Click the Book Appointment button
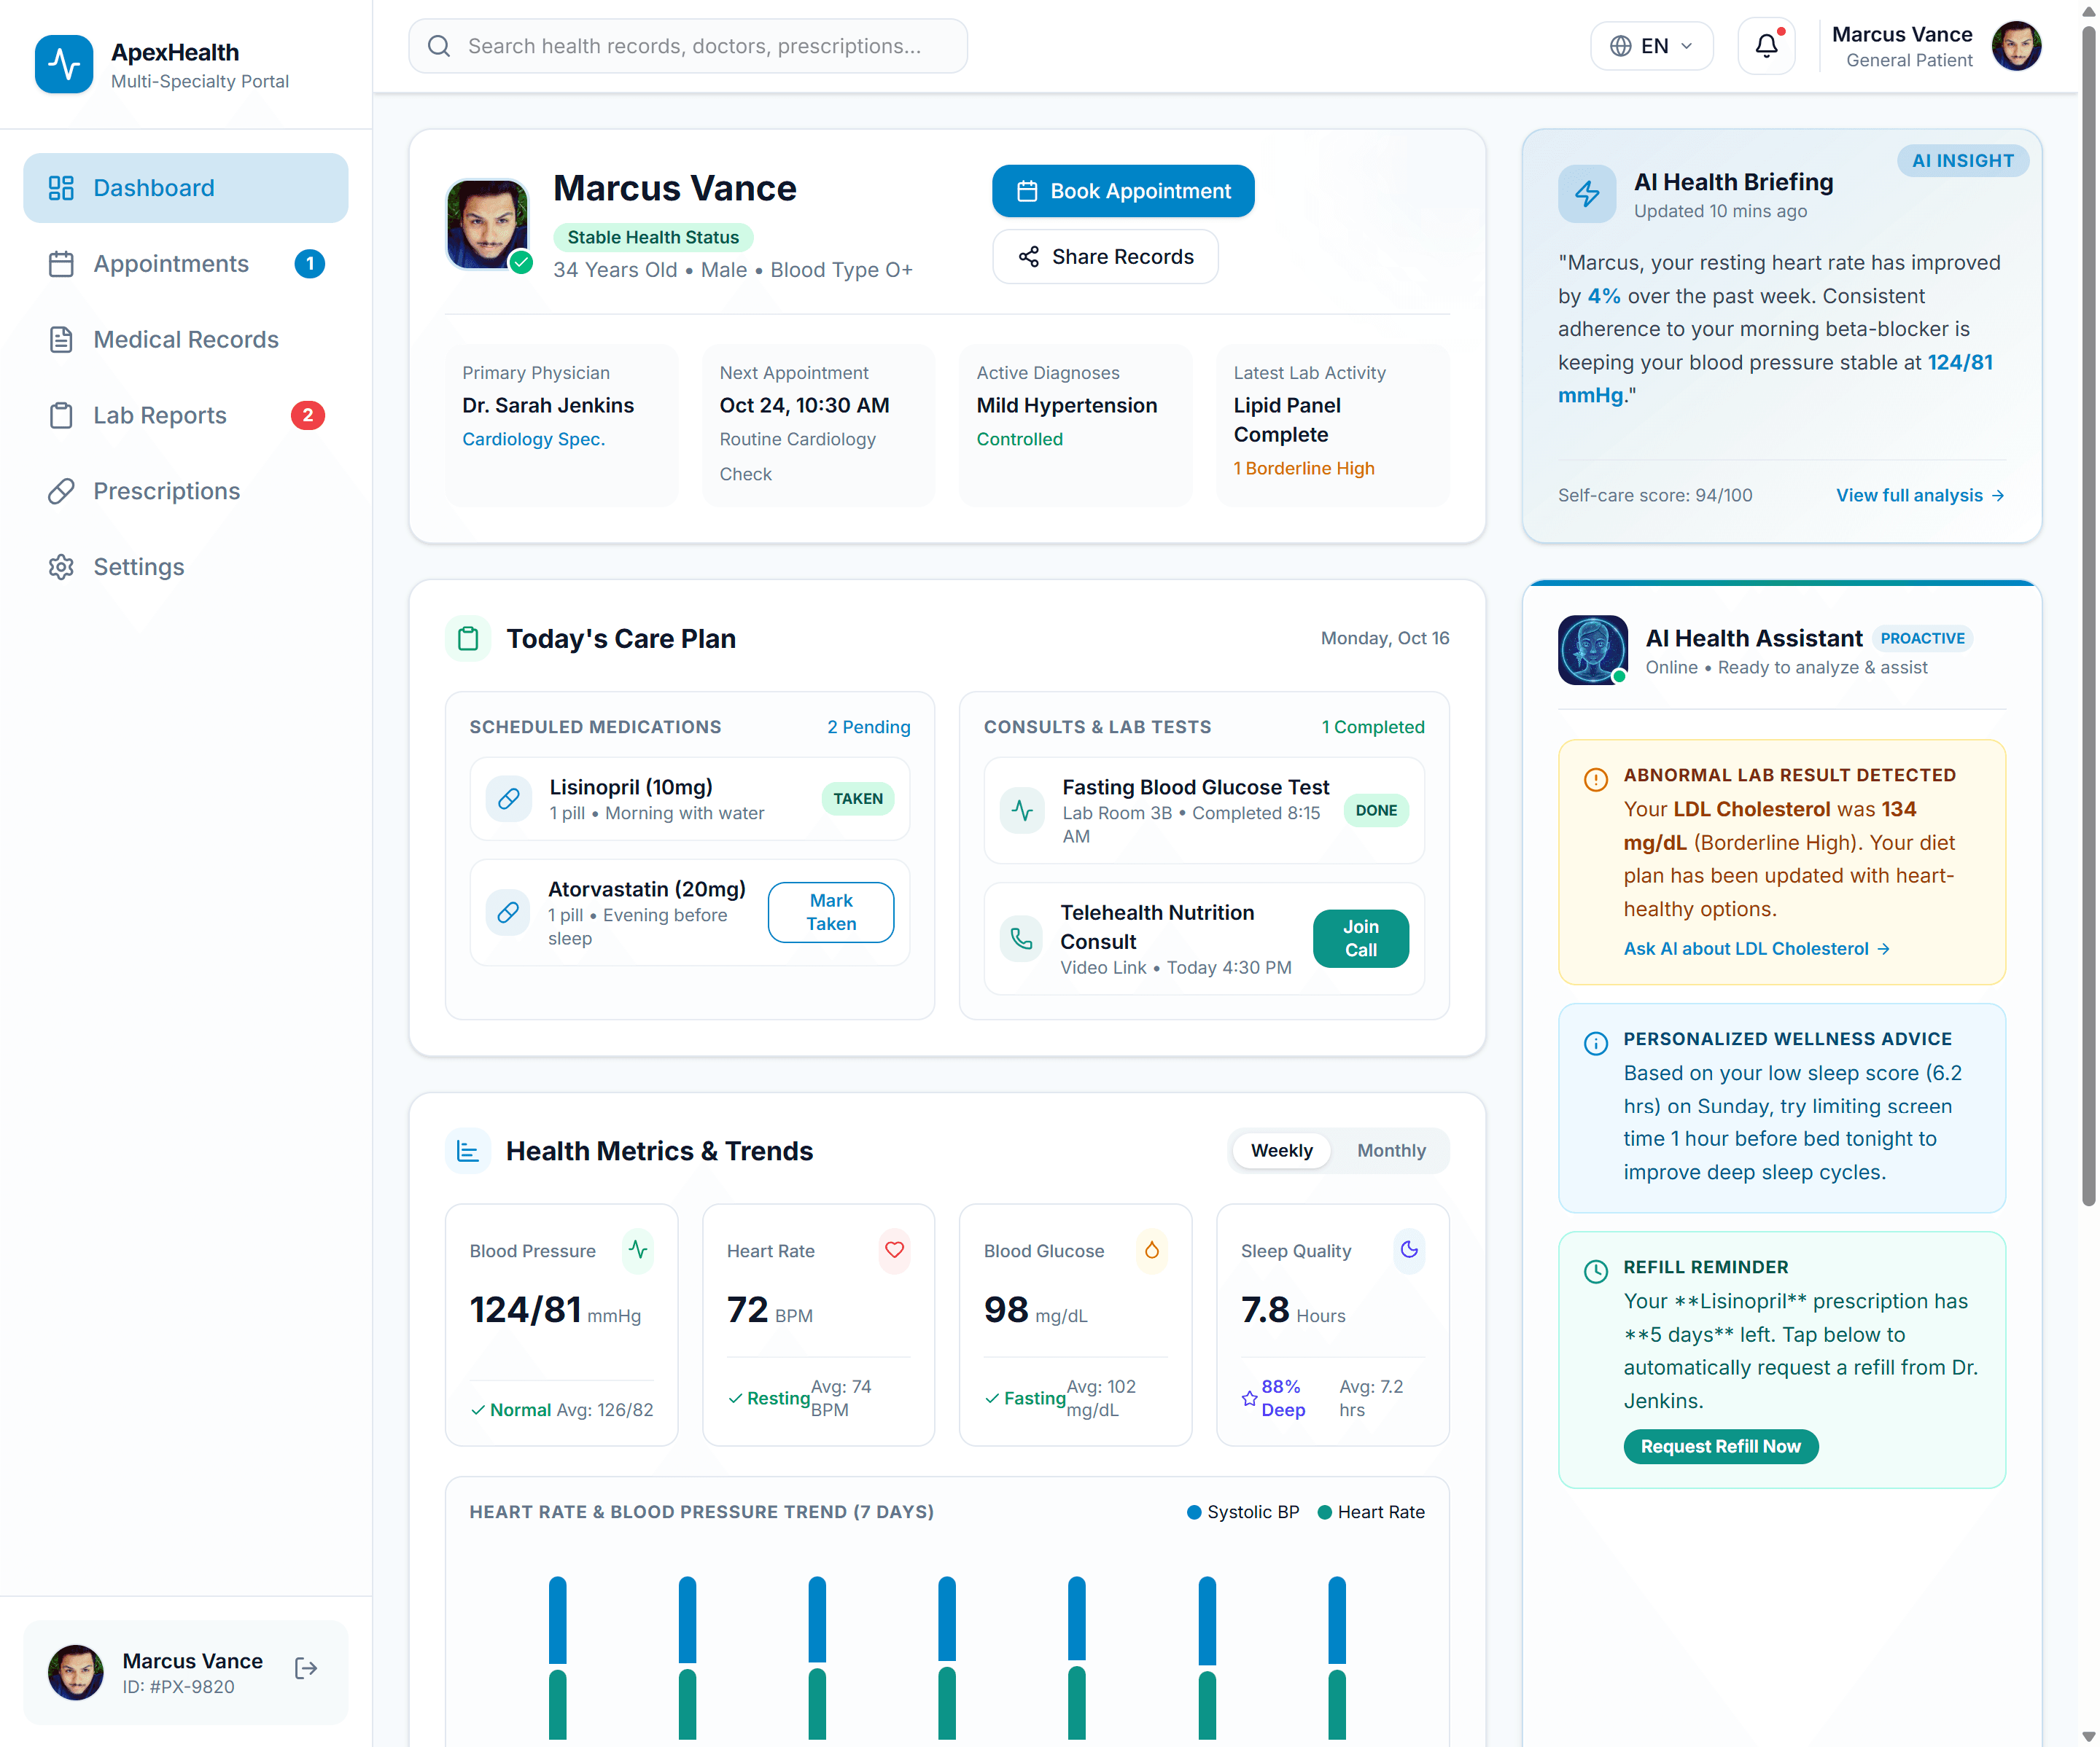The width and height of the screenshot is (2100, 1747). tap(1122, 191)
